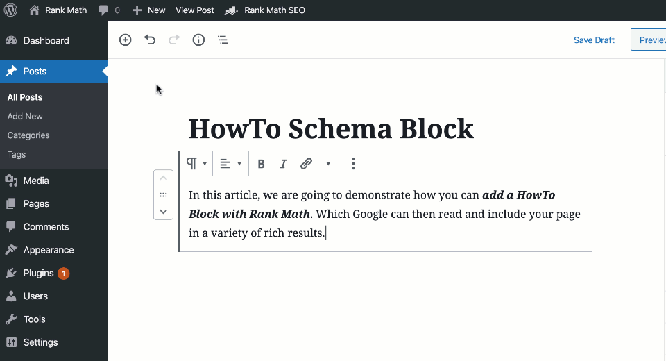The width and height of the screenshot is (666, 361).
Task: Click the Users icon in sidebar
Action: [x=12, y=296]
